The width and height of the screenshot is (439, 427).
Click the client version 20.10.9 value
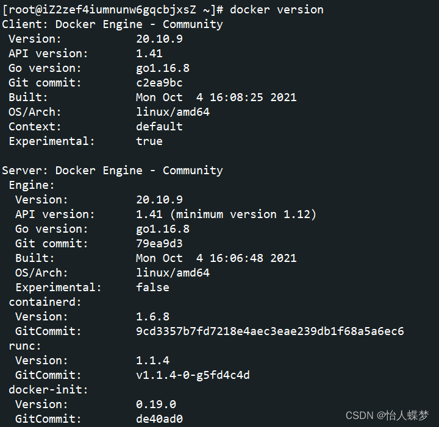(x=159, y=39)
